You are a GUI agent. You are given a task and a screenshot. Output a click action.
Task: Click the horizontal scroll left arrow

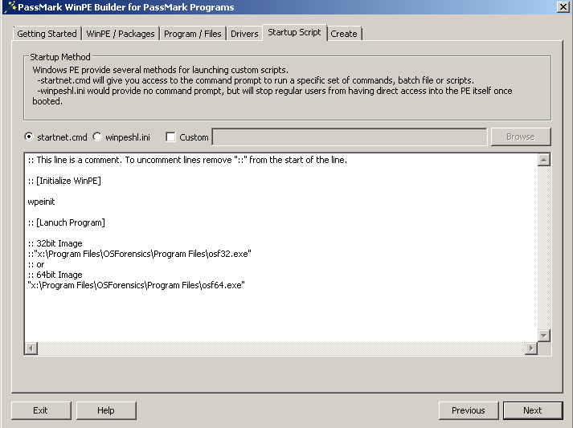click(x=31, y=349)
